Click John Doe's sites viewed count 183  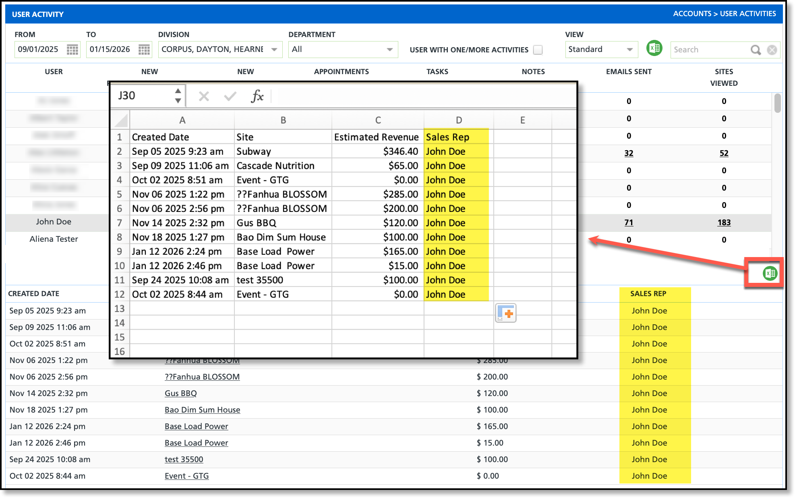click(x=724, y=222)
